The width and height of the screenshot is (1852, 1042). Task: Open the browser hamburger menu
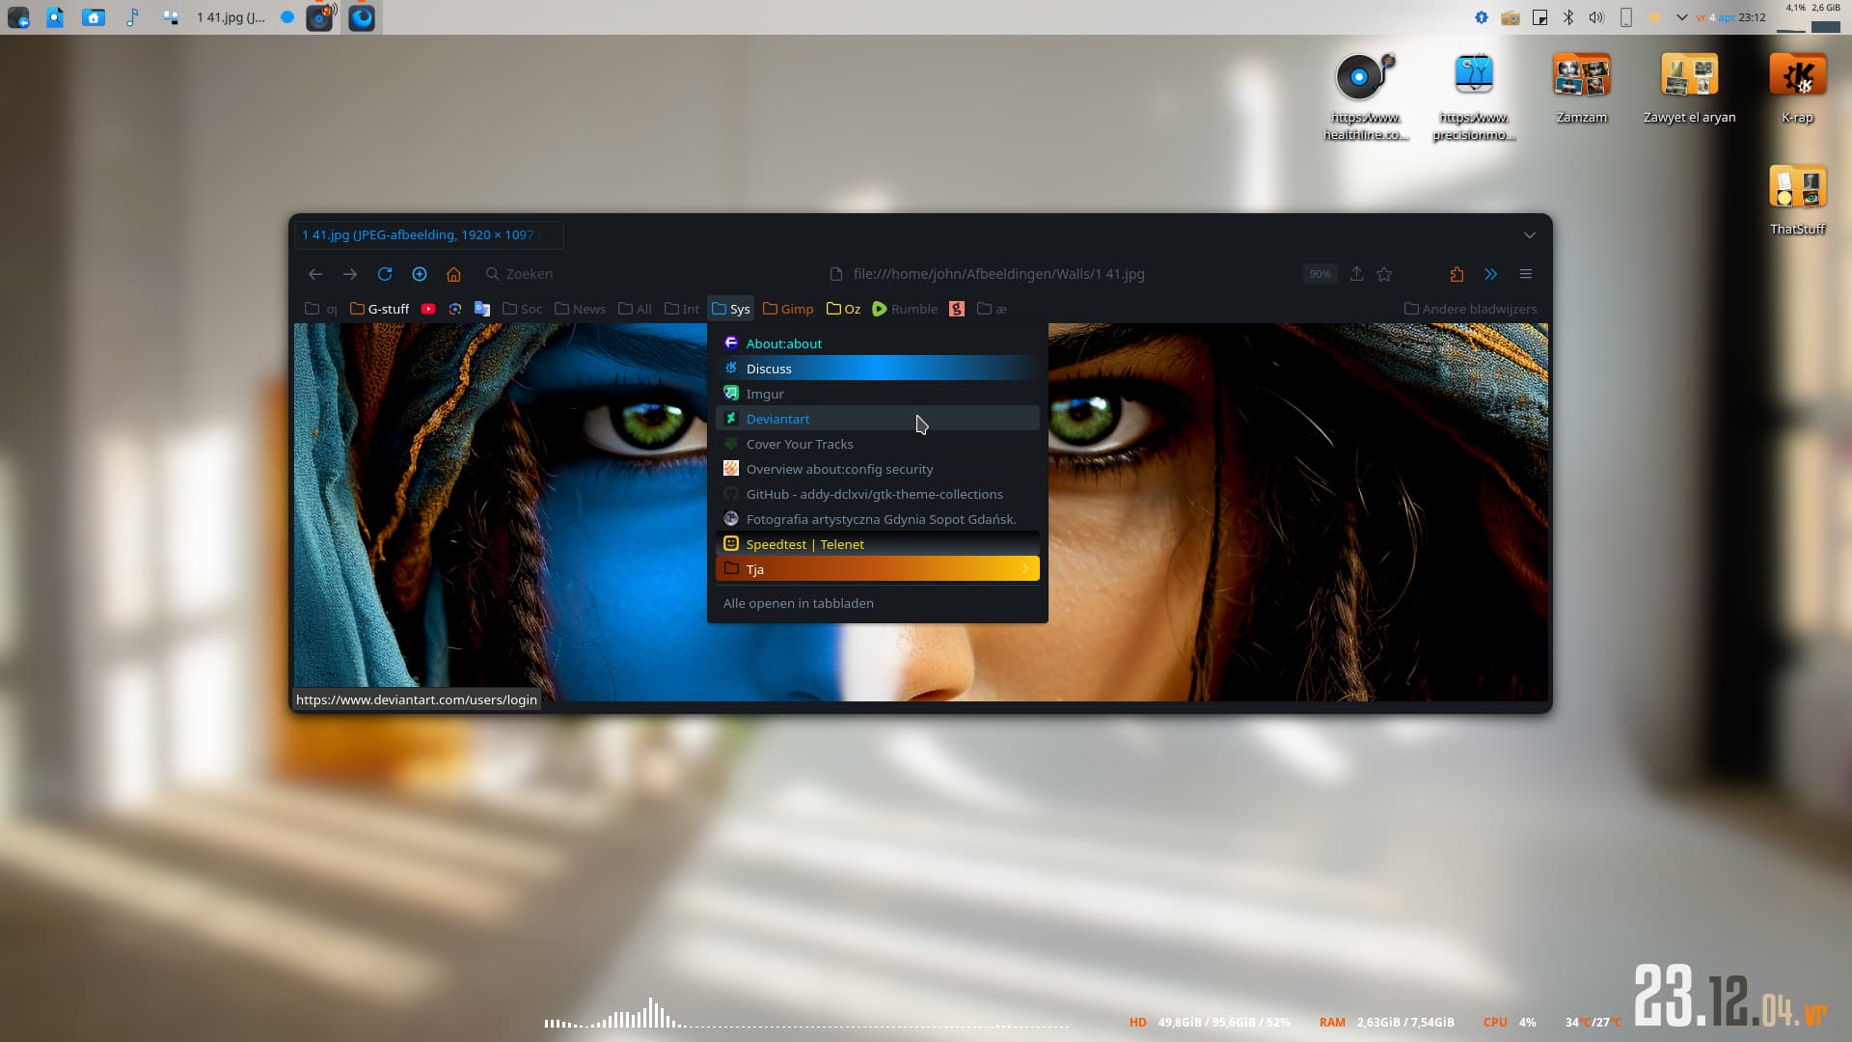1526,274
